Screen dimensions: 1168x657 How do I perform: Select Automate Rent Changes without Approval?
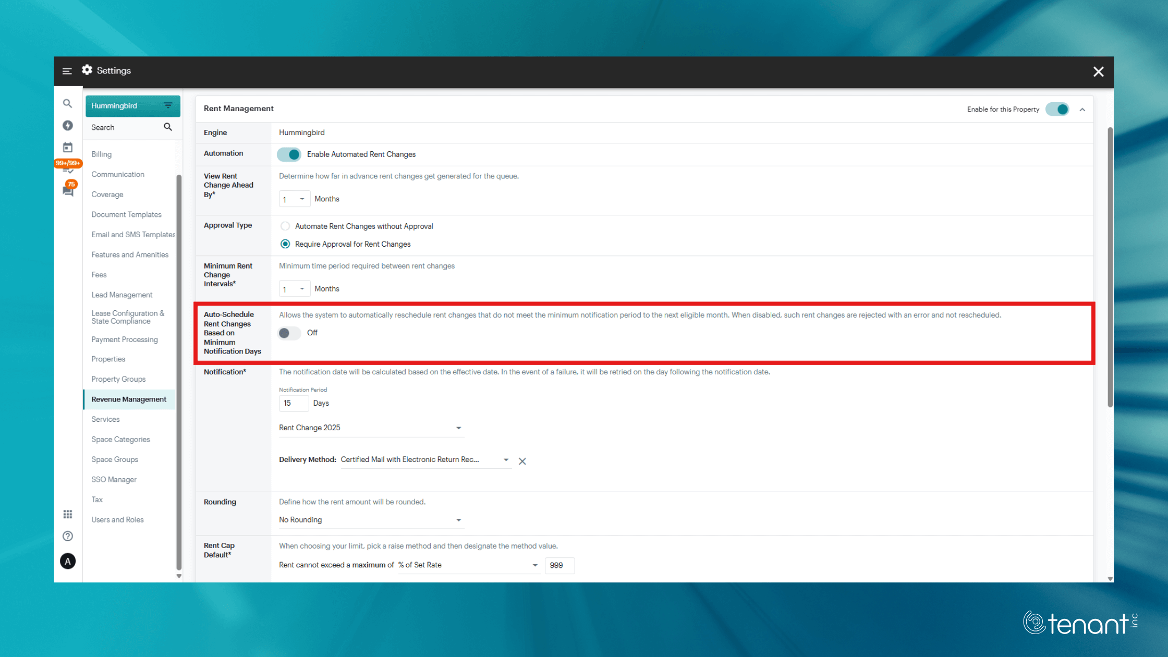tap(285, 226)
